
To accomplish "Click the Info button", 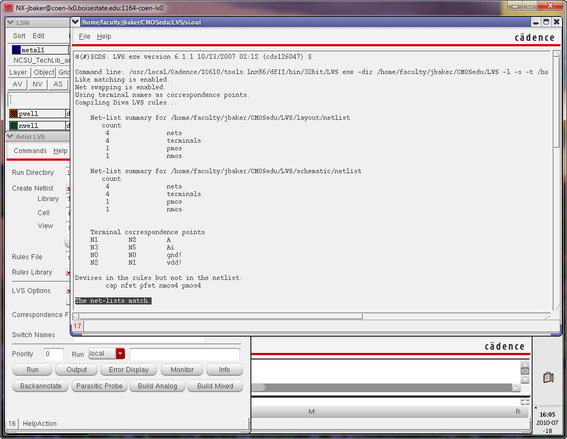I will pyautogui.click(x=224, y=370).
